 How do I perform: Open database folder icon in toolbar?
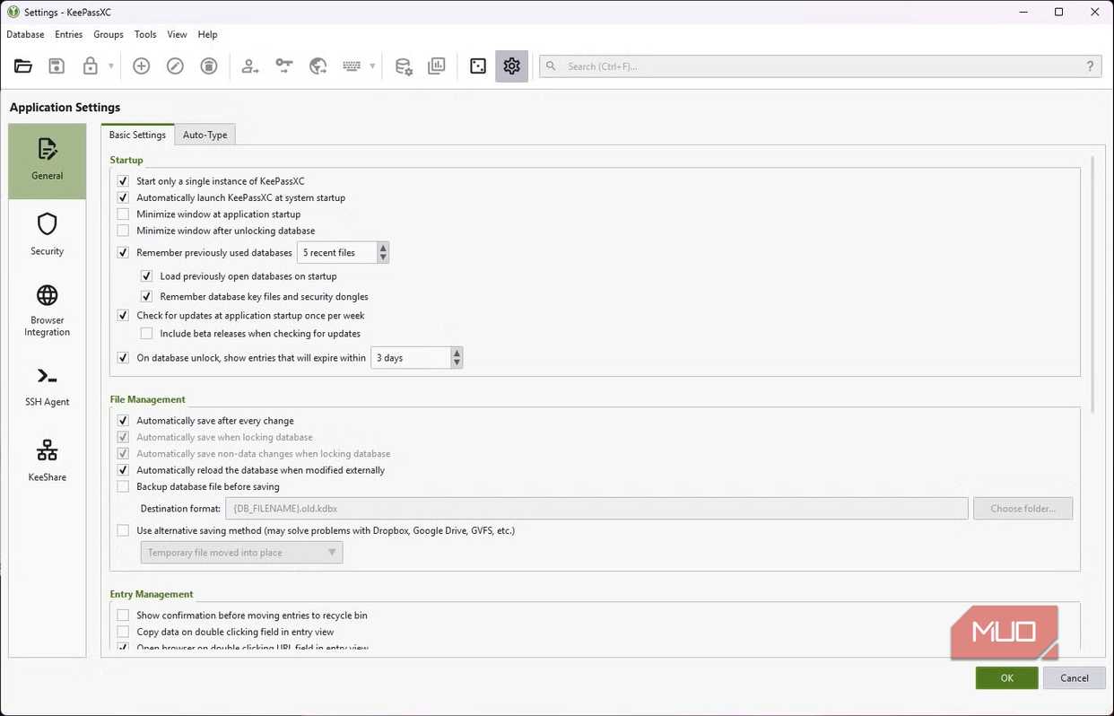pos(23,65)
